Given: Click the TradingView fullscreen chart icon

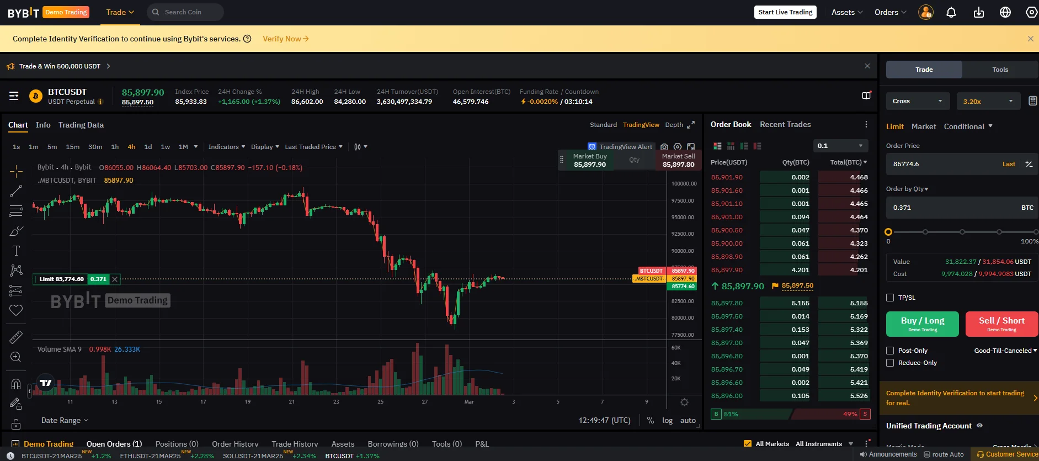Looking at the screenshot, I should [691, 147].
